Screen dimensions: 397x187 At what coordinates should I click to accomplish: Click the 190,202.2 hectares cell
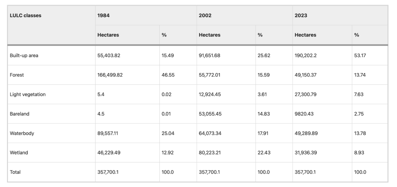pyautogui.click(x=306, y=56)
